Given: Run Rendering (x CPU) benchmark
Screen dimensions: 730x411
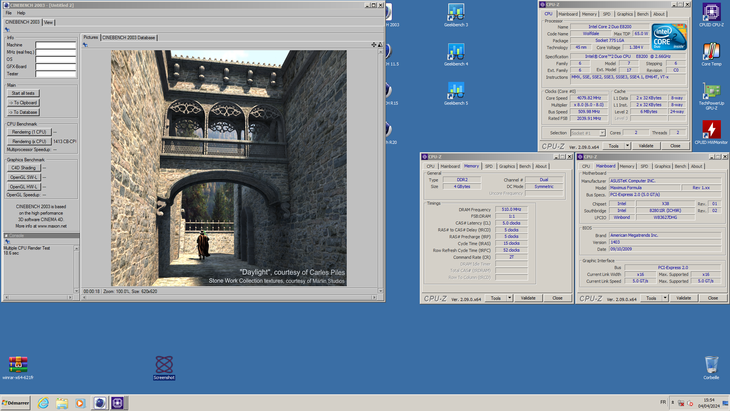Looking at the screenshot, I should pos(29,142).
